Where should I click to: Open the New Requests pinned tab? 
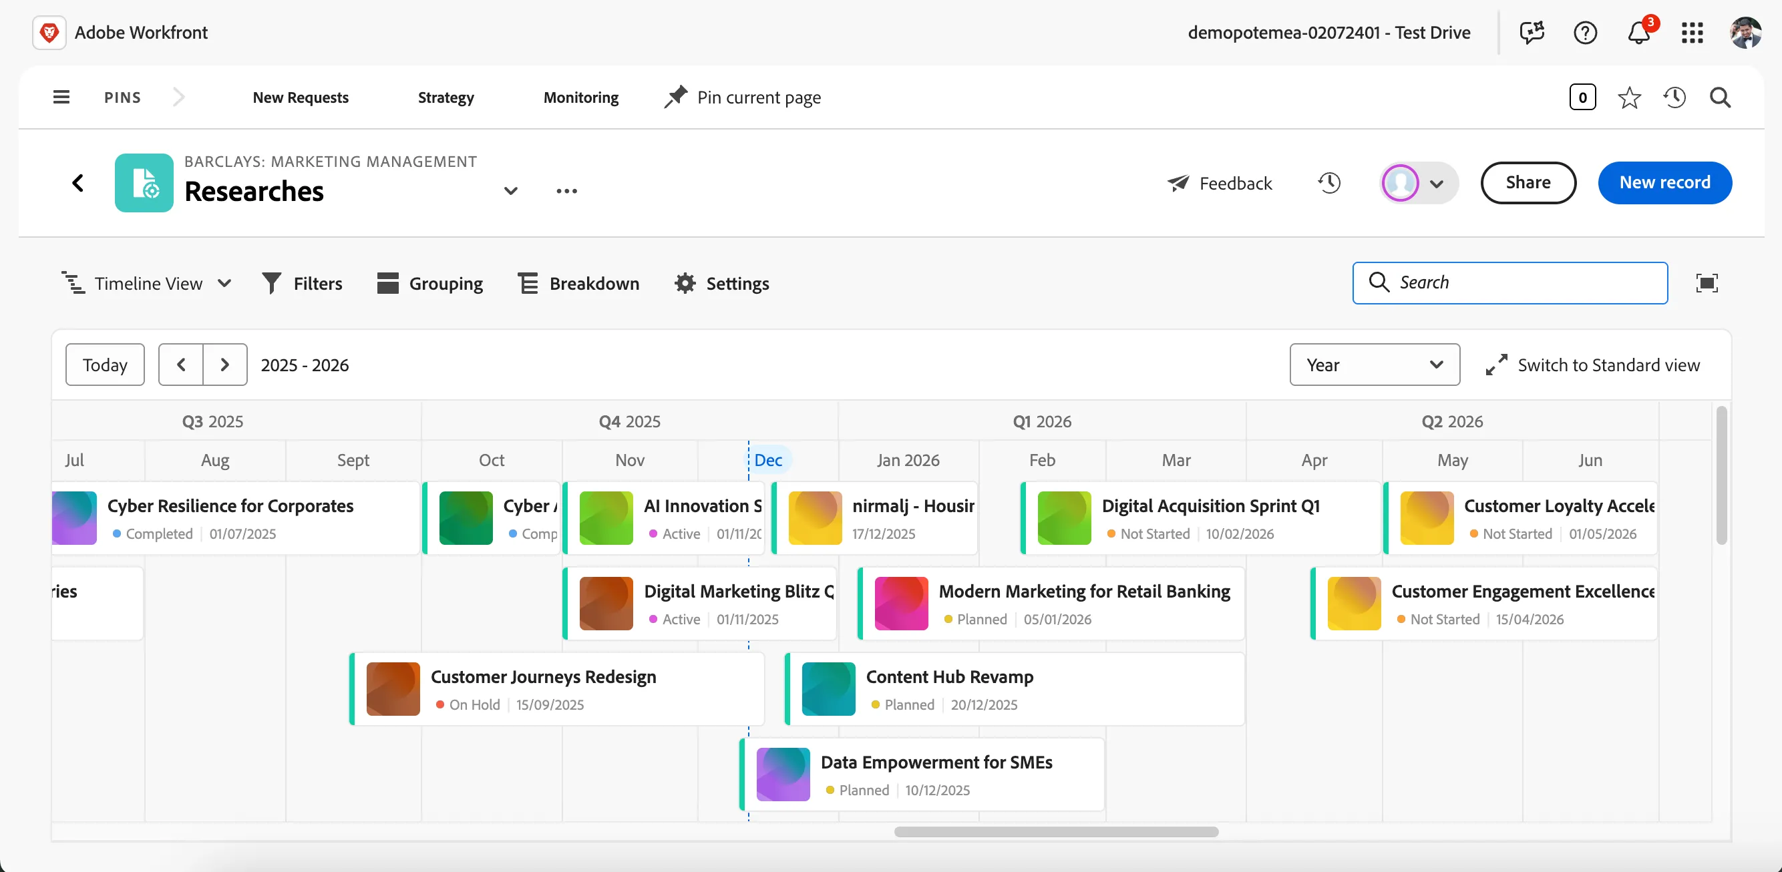[x=301, y=97]
